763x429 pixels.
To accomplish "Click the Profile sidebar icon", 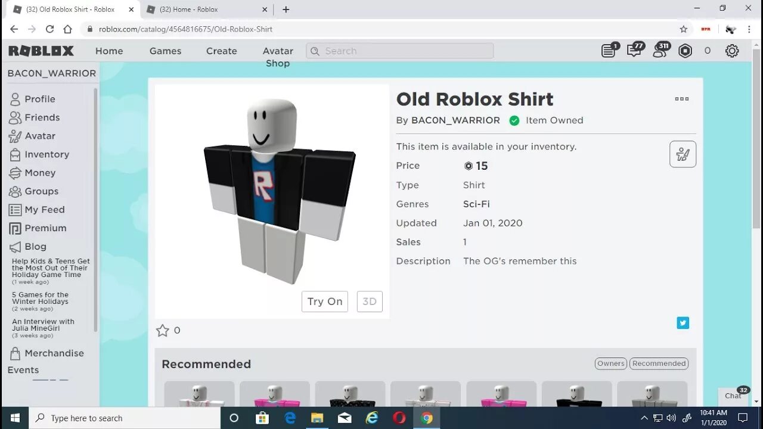I will pos(15,99).
